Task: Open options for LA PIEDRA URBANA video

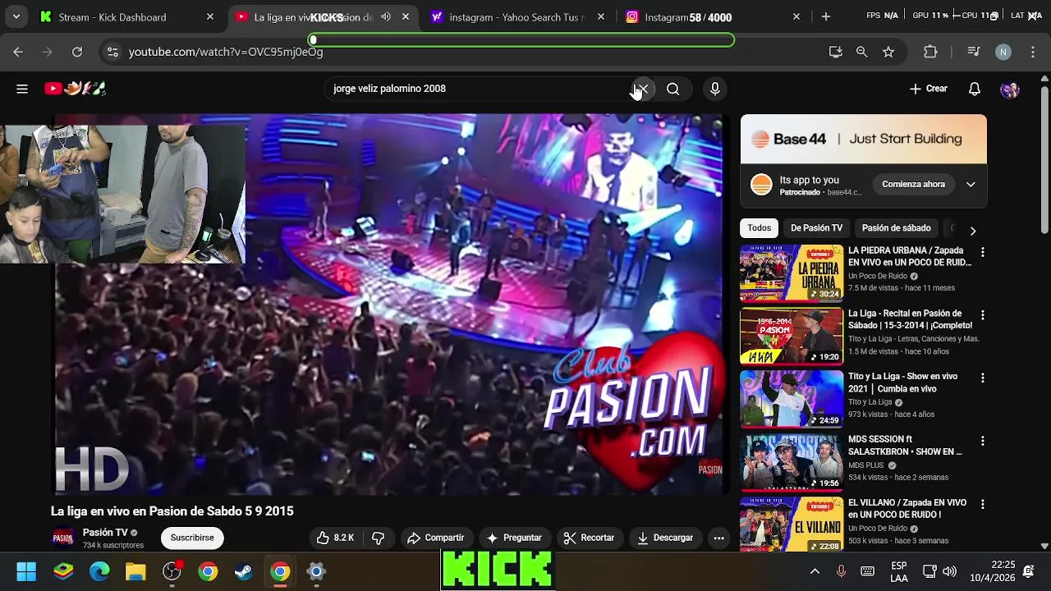Action: coord(982,252)
